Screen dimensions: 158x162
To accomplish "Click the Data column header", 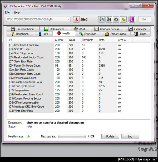I will click(107, 40).
